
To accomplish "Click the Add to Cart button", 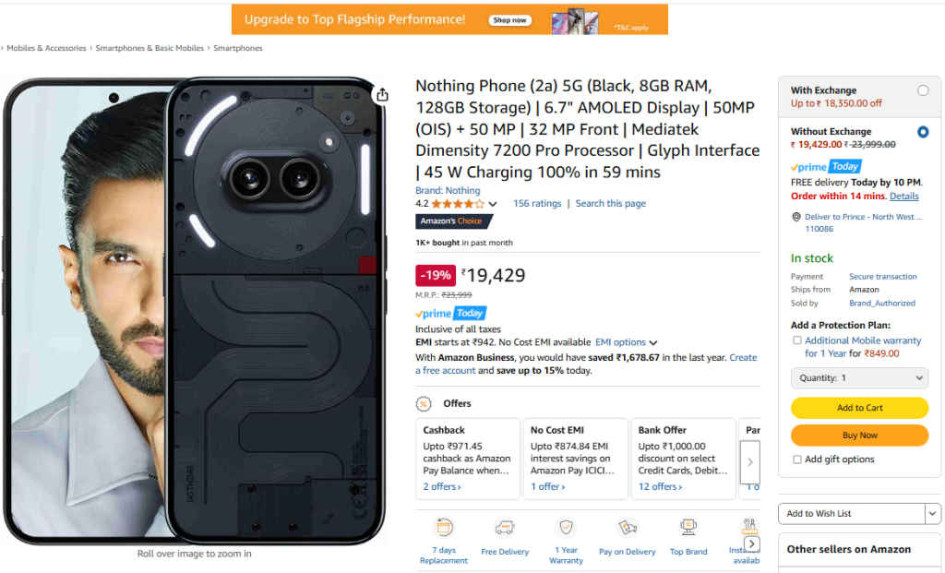I will 859,407.
